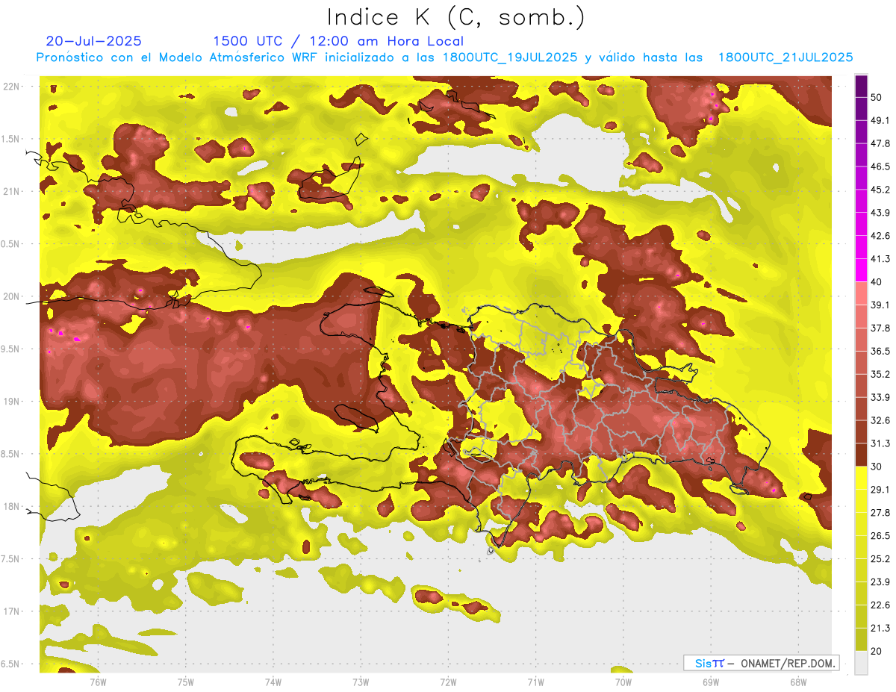Click the "73W" longitude label
The width and height of the screenshot is (896, 692).
[361, 682]
